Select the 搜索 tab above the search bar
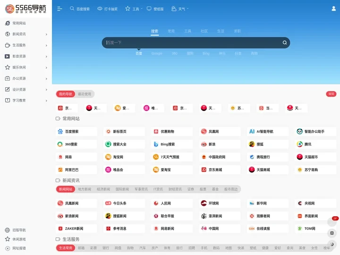Screen dimensions: 340x255 tap(154, 31)
